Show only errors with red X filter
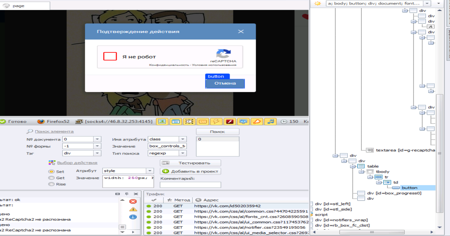Screen dimensions: 450x236 133,201
